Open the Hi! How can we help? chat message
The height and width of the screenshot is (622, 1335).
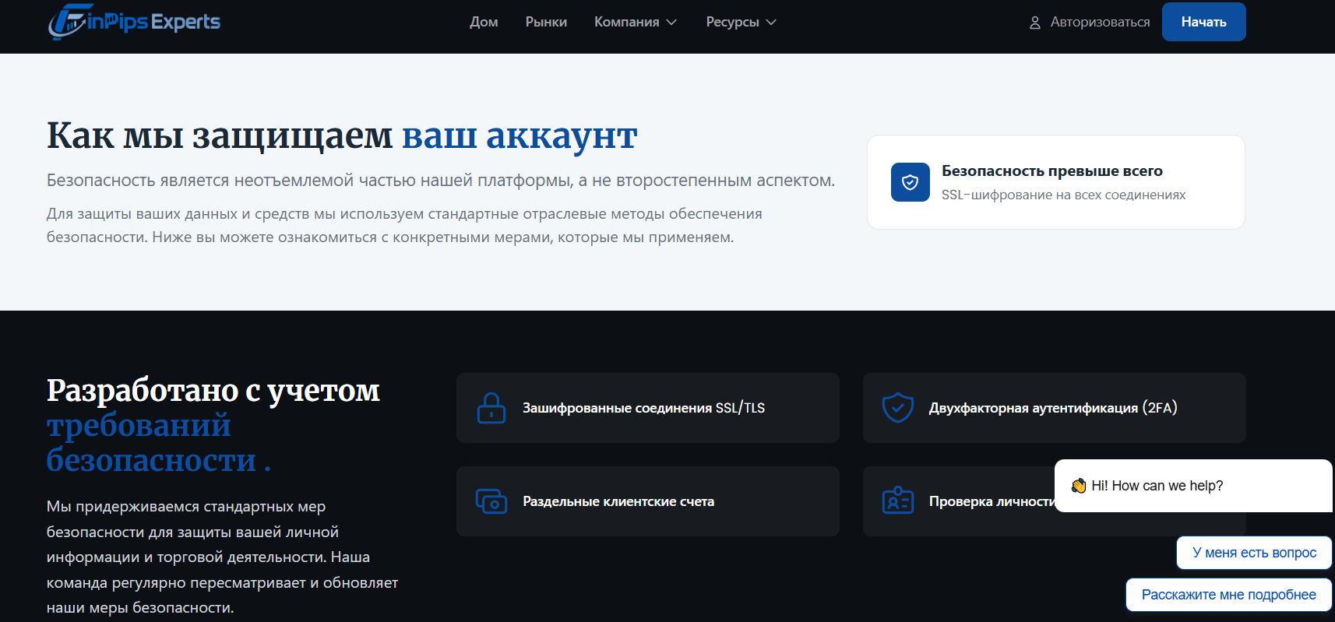pyautogui.click(x=1194, y=486)
